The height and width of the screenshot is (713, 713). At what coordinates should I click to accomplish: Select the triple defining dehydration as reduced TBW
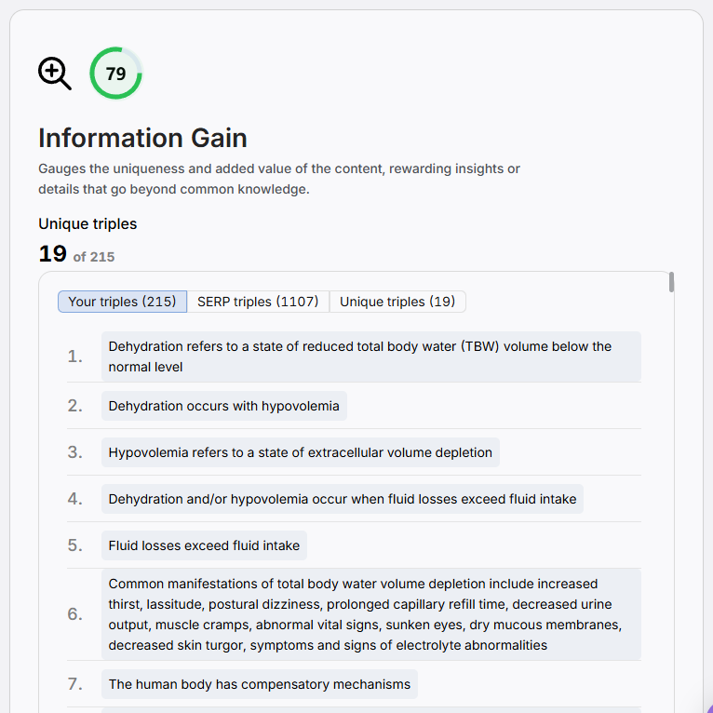tap(370, 356)
